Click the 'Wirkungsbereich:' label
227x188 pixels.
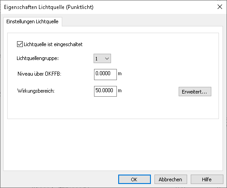(36, 91)
